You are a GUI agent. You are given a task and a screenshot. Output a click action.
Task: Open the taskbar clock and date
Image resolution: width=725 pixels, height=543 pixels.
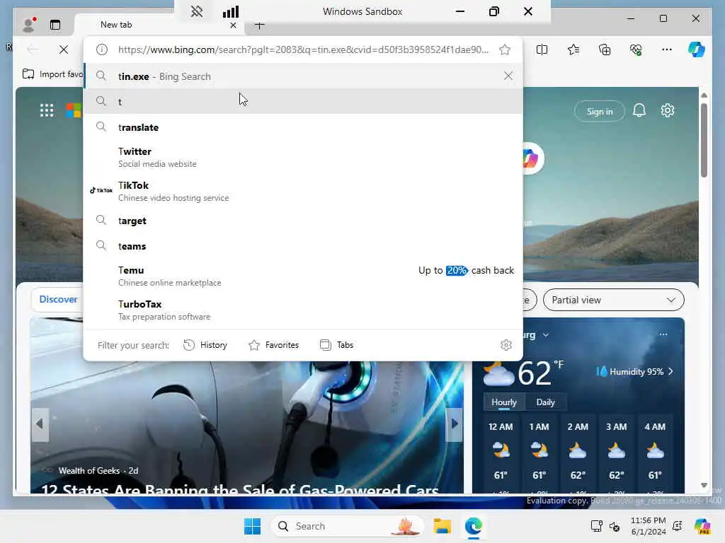coord(649,526)
